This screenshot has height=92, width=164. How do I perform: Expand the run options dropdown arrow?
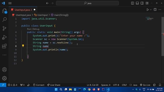pyautogui.click(x=151, y=10)
